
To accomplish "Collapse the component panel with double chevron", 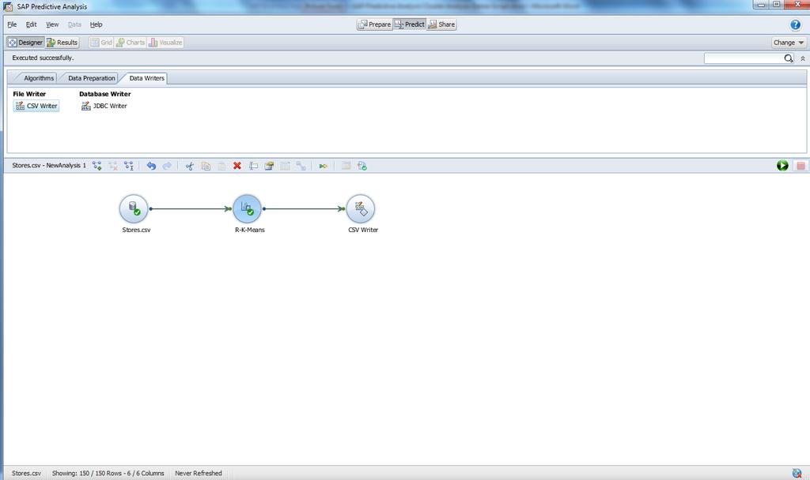I will (x=803, y=58).
